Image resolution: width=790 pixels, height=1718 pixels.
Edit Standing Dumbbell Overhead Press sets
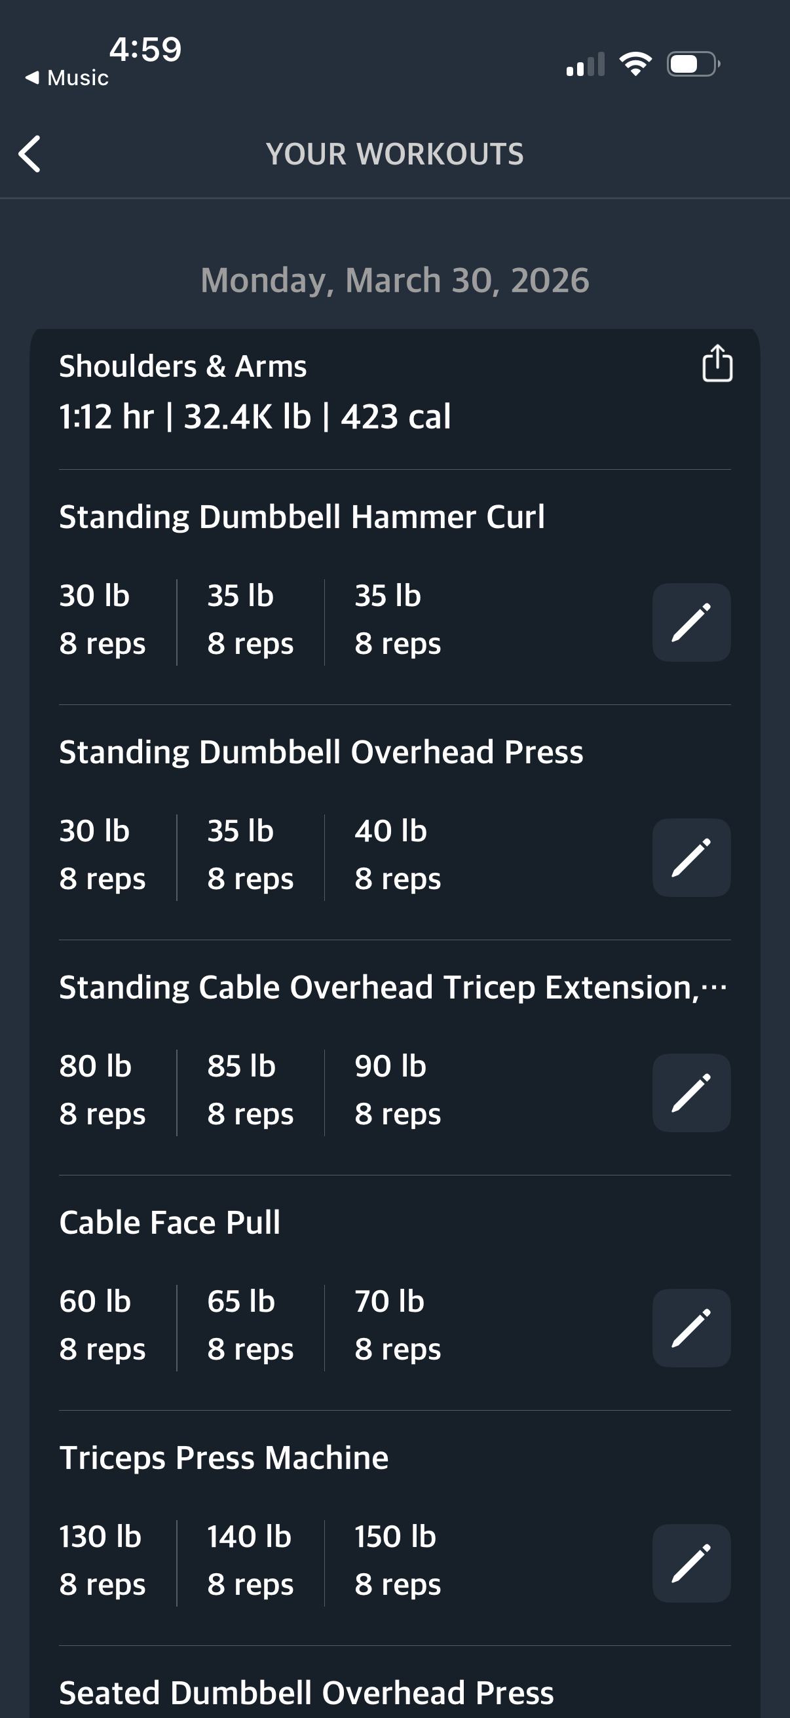[690, 857]
